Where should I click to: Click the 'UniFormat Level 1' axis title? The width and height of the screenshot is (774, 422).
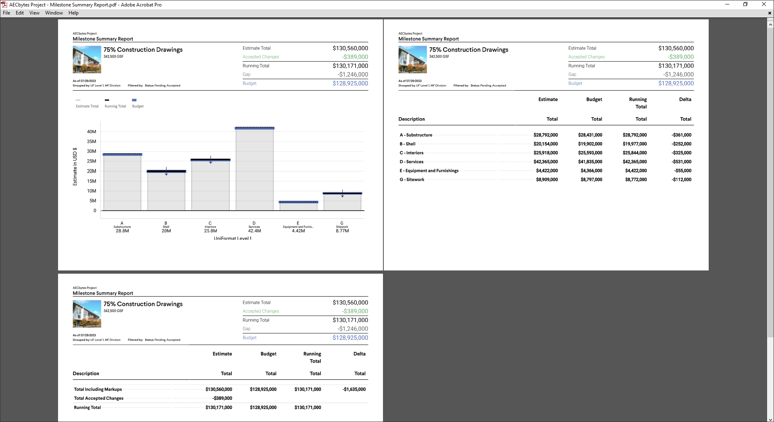(233, 238)
